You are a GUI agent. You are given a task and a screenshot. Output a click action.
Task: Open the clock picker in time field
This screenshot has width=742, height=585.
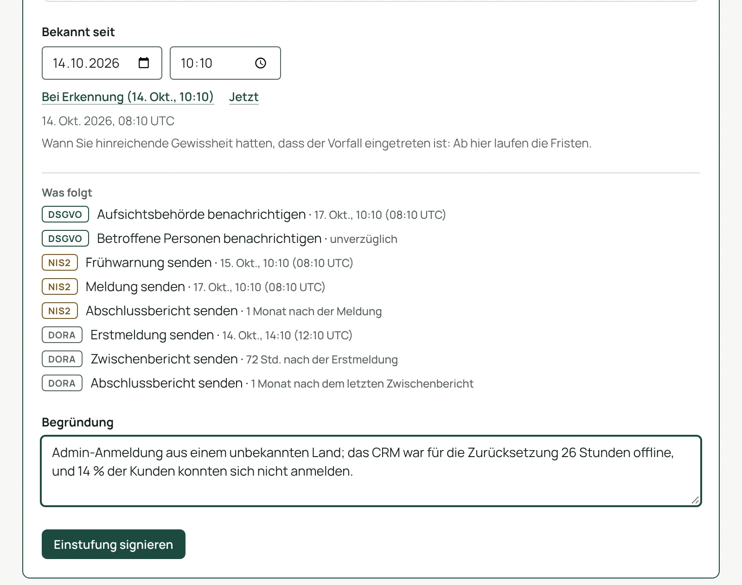[261, 63]
